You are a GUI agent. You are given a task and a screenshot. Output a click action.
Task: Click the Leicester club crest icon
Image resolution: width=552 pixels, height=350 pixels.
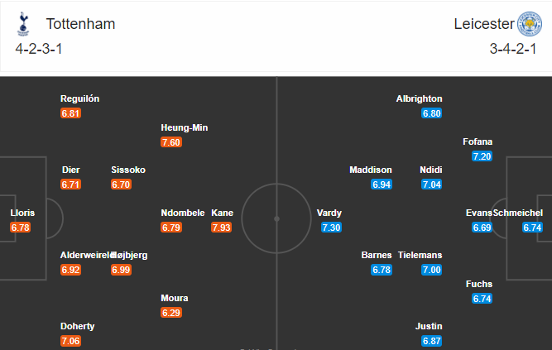[529, 24]
